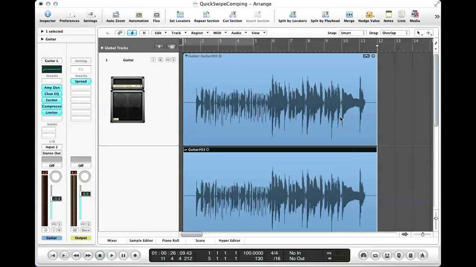Click the Spread insert on Output

point(81,81)
